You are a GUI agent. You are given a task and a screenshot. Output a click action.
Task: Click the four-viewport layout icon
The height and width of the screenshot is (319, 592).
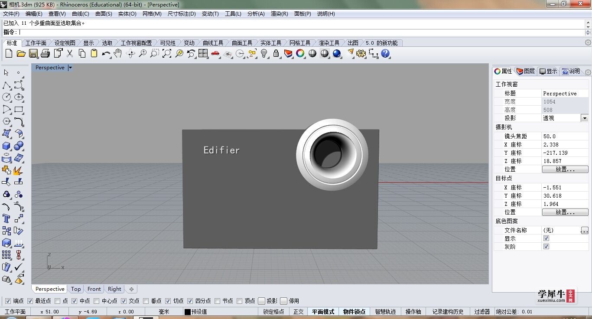click(x=203, y=53)
